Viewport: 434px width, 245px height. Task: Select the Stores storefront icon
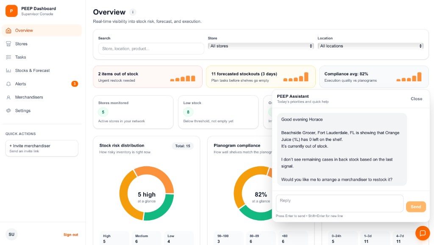pos(8,44)
